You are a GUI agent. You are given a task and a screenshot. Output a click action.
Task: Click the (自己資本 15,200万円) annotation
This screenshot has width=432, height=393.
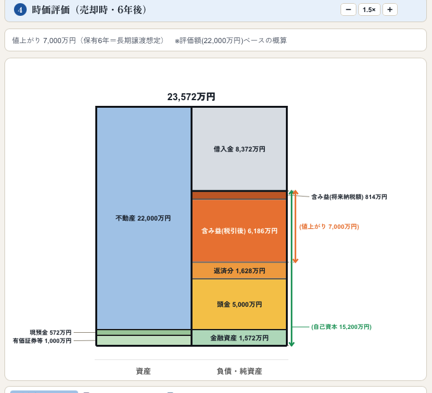point(341,327)
